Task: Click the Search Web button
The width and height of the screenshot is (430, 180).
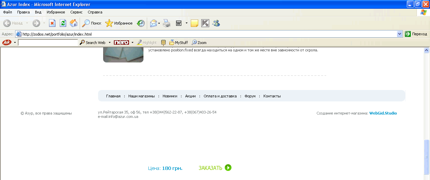Action: 92,43
